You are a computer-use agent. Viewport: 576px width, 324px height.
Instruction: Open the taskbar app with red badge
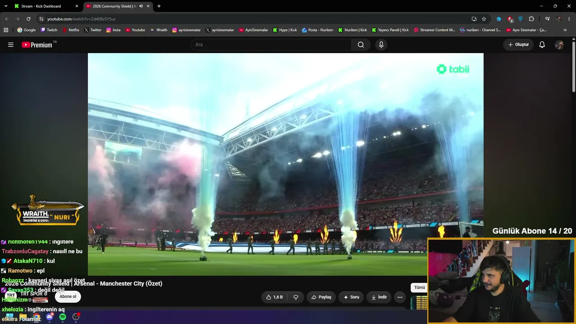(76, 317)
